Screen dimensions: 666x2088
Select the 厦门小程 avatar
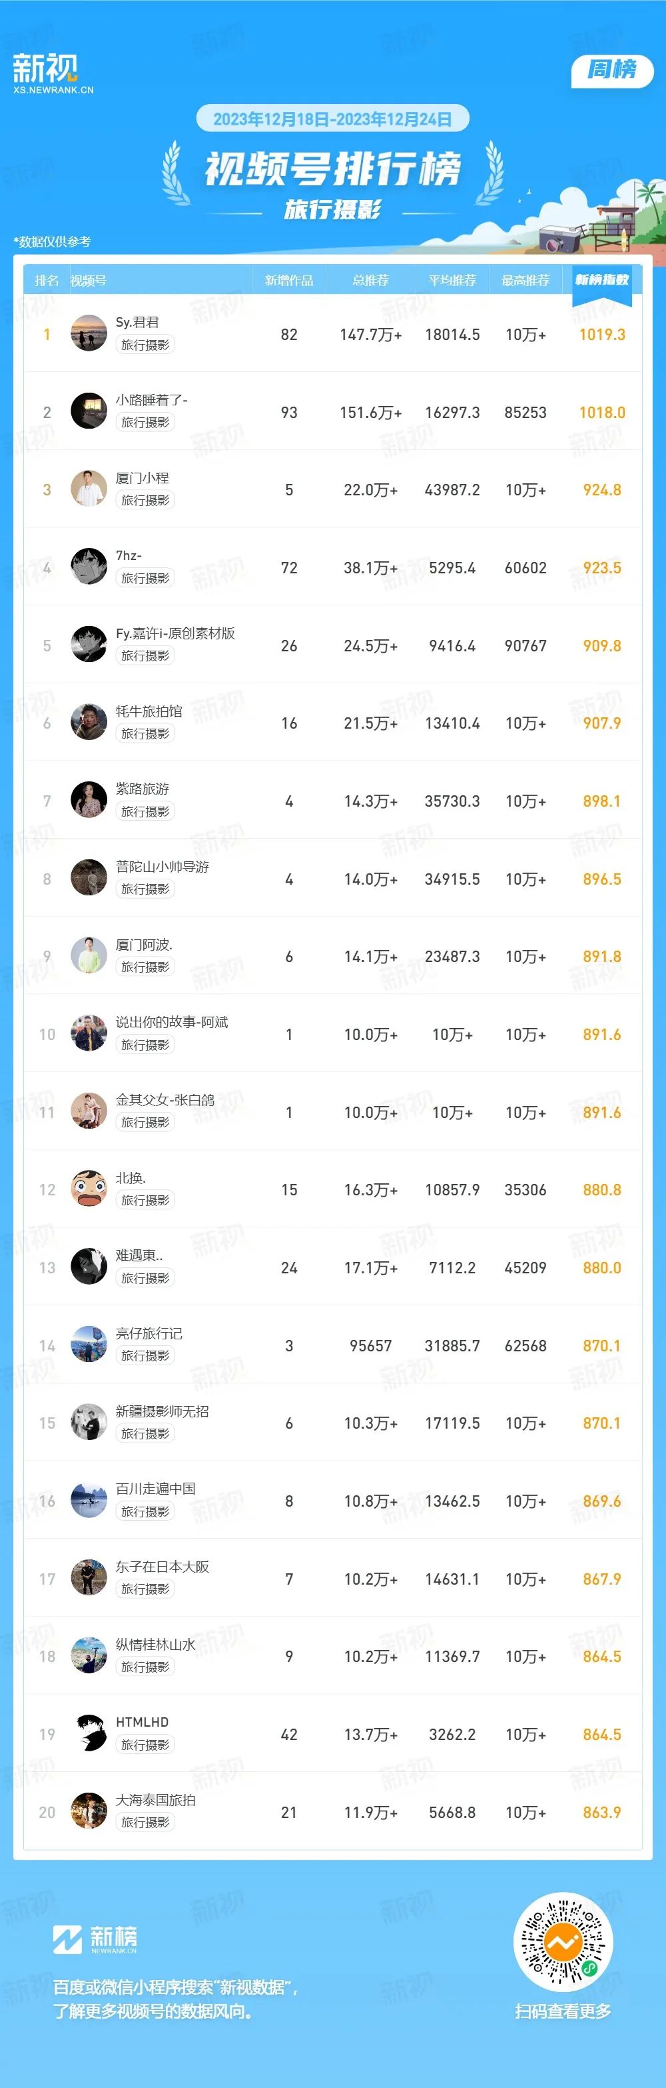click(x=89, y=489)
